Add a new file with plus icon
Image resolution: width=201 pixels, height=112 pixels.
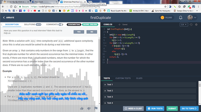coord(119,25)
